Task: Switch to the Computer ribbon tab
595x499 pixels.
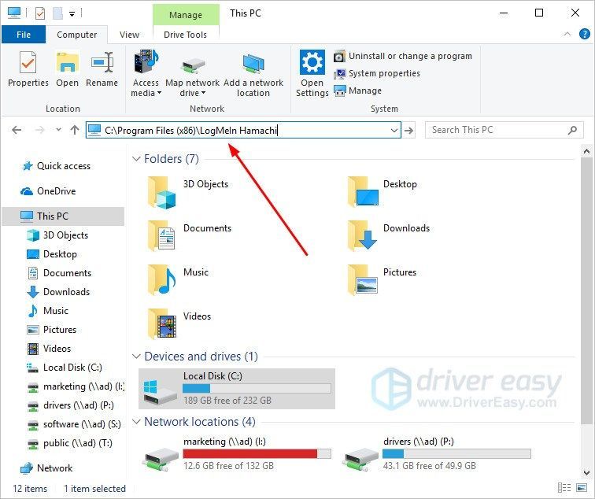Action: (x=76, y=35)
